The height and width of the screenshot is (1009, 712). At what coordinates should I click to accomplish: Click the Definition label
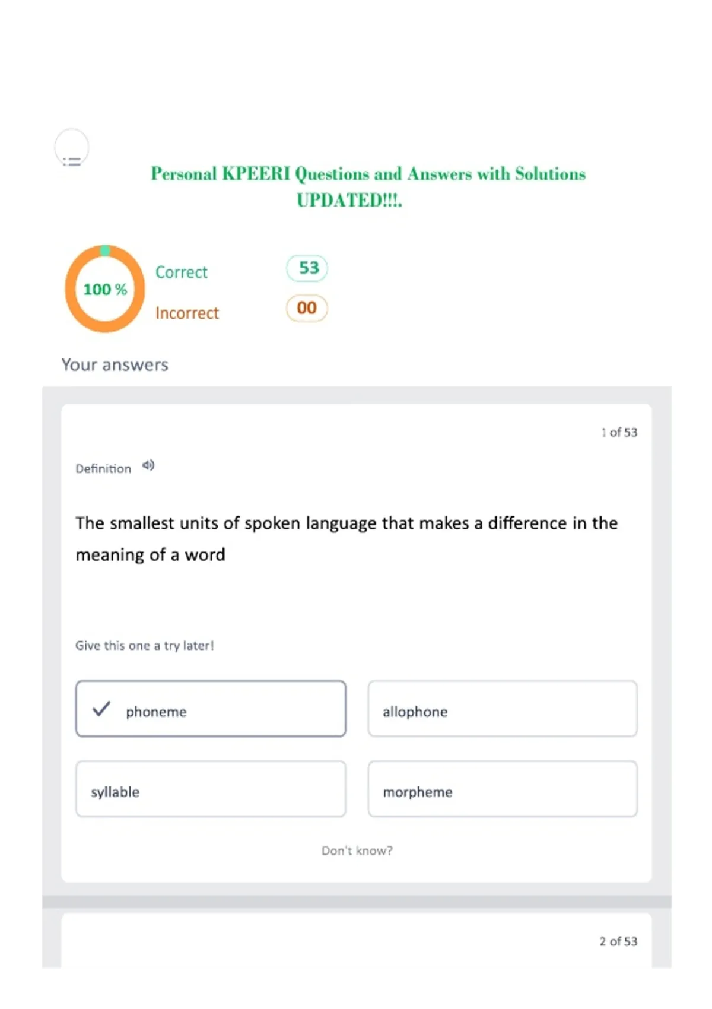point(103,468)
